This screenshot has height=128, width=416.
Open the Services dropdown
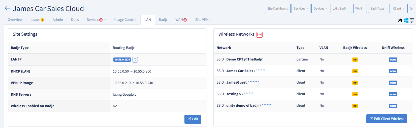click(x=301, y=9)
